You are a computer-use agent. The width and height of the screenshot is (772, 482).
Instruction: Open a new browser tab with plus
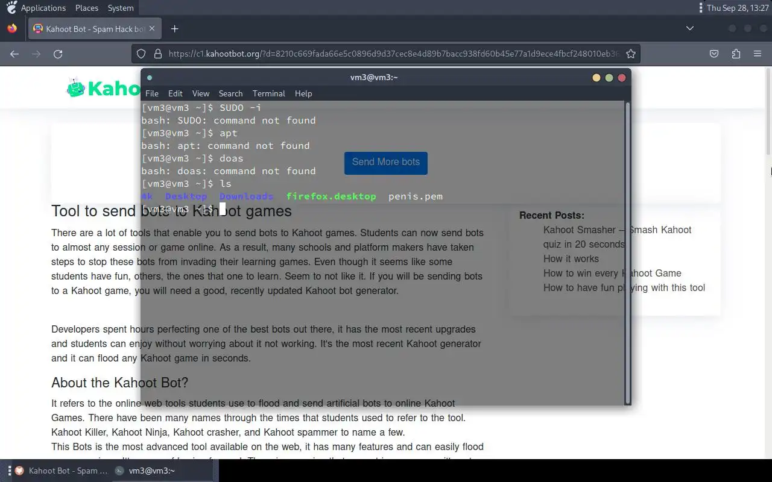click(174, 28)
